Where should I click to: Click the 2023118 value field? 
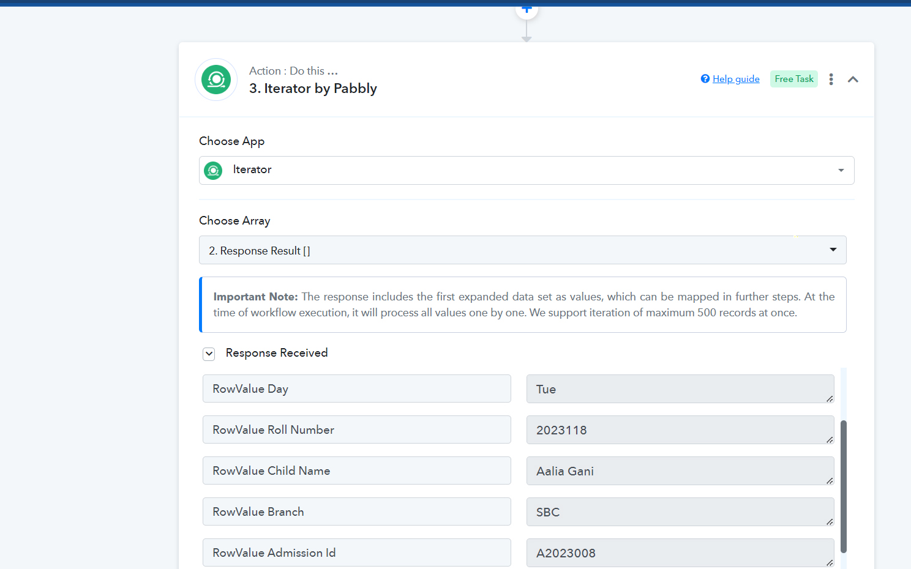680,430
